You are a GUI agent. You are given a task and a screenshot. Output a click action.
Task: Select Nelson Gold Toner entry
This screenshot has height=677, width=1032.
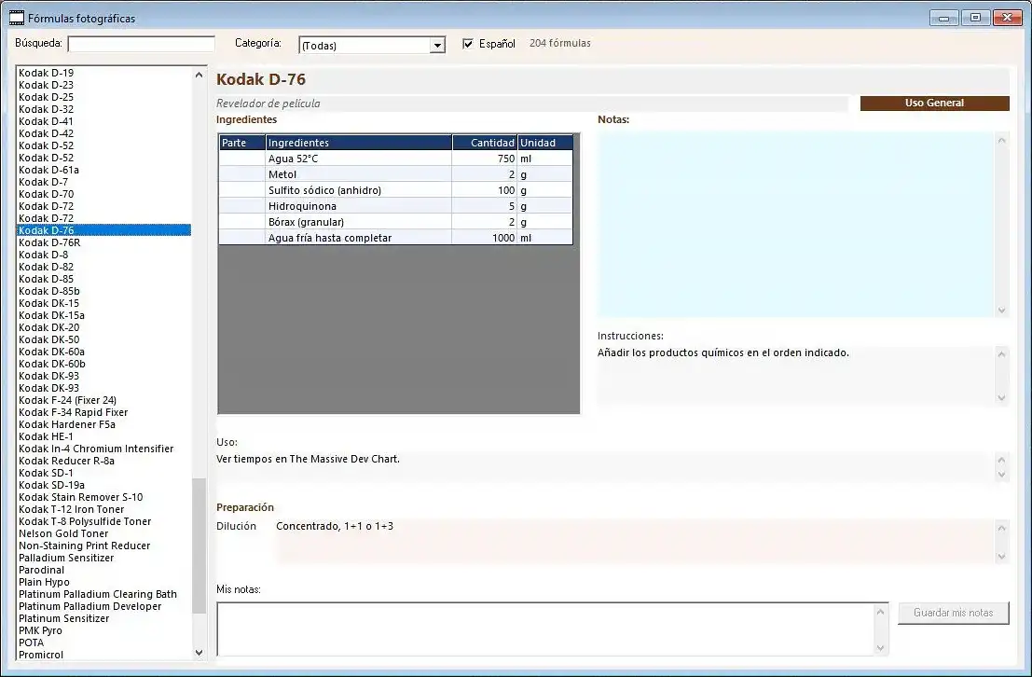tap(103, 533)
